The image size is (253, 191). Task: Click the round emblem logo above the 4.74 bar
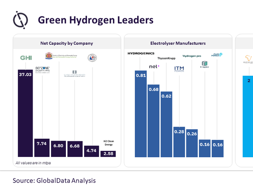(x=92, y=58)
